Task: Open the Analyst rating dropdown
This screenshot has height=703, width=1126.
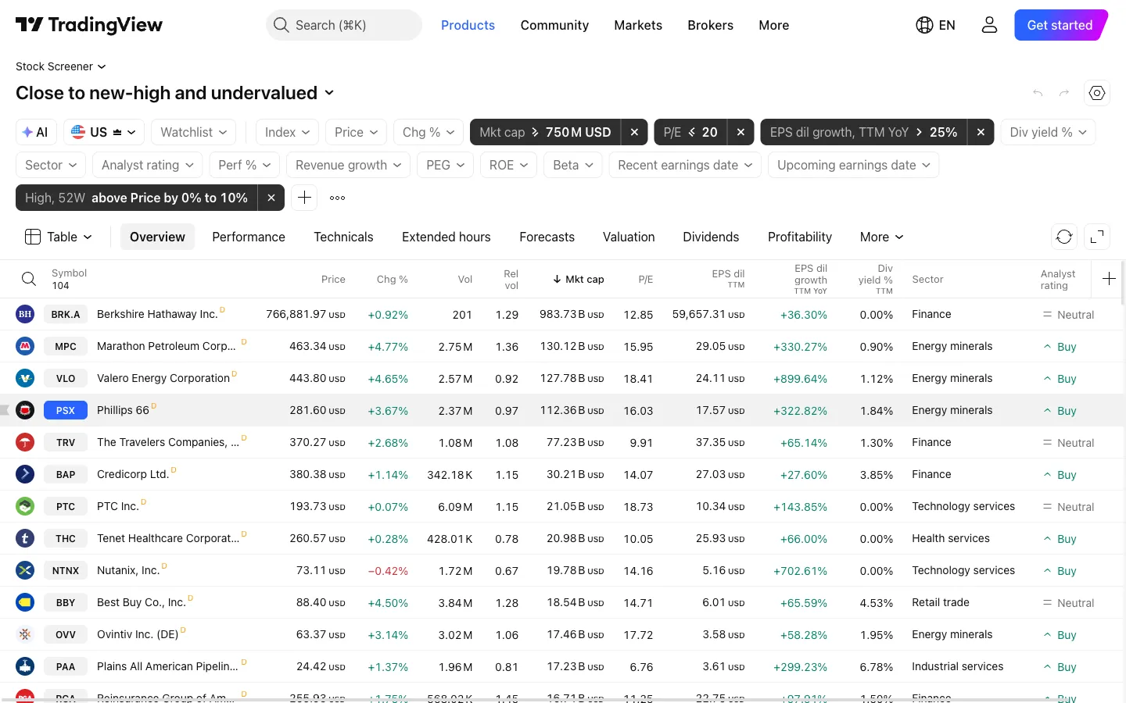Action: click(x=147, y=165)
